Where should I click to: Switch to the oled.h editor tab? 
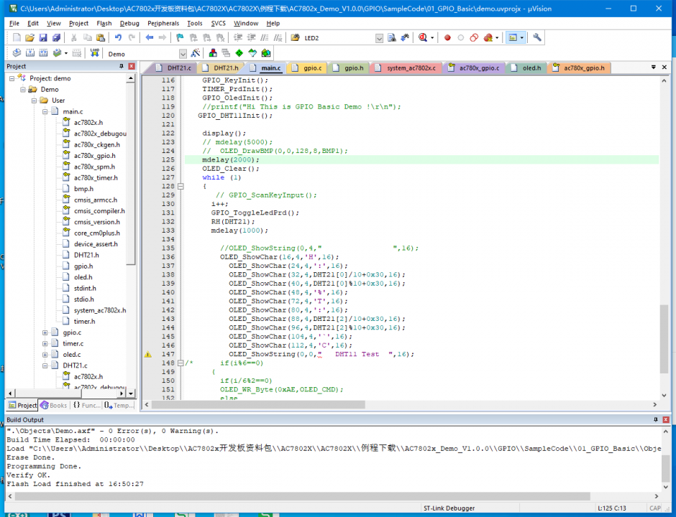527,68
